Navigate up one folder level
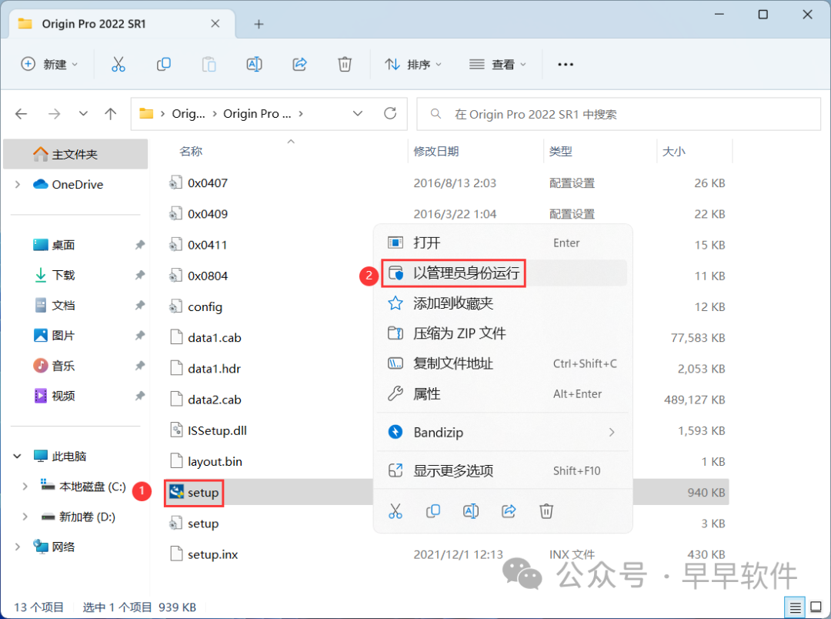Screen dimensions: 831x619 [x=111, y=114]
